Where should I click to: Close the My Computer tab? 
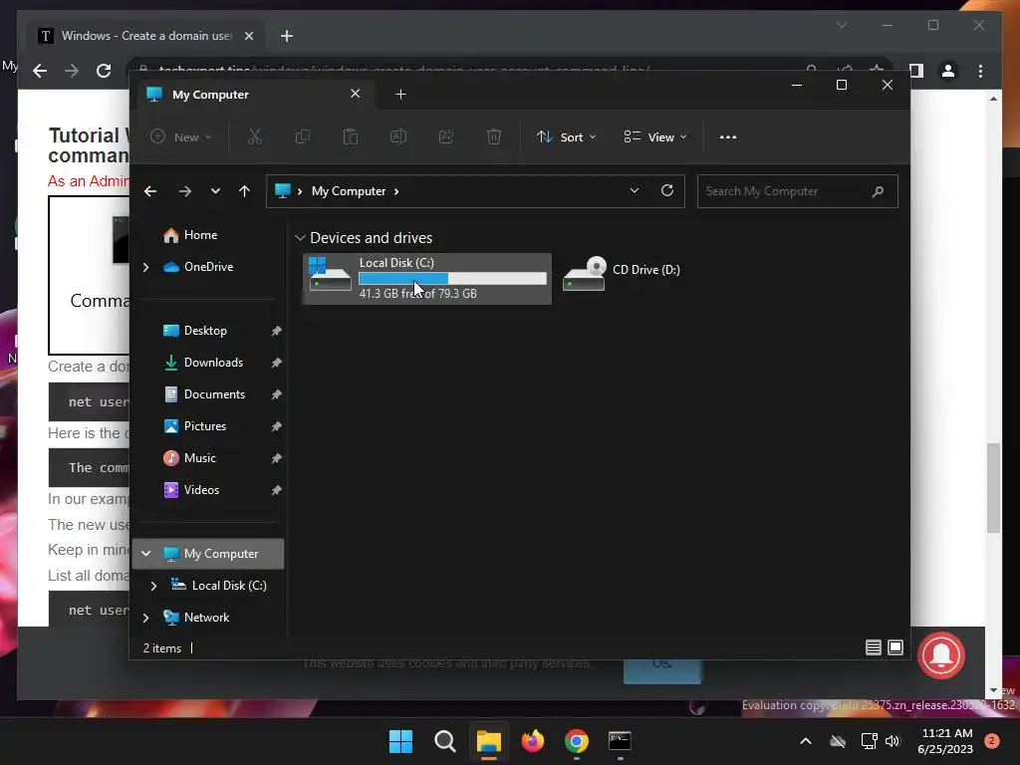click(x=356, y=94)
